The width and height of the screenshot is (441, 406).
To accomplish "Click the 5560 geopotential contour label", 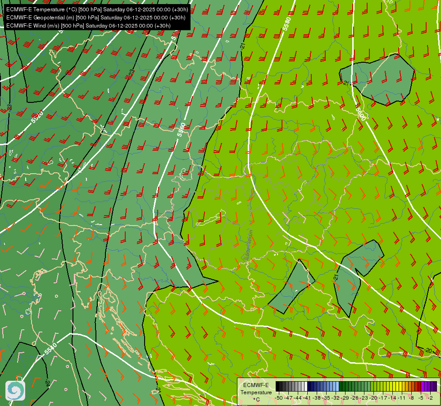I will (182, 130).
